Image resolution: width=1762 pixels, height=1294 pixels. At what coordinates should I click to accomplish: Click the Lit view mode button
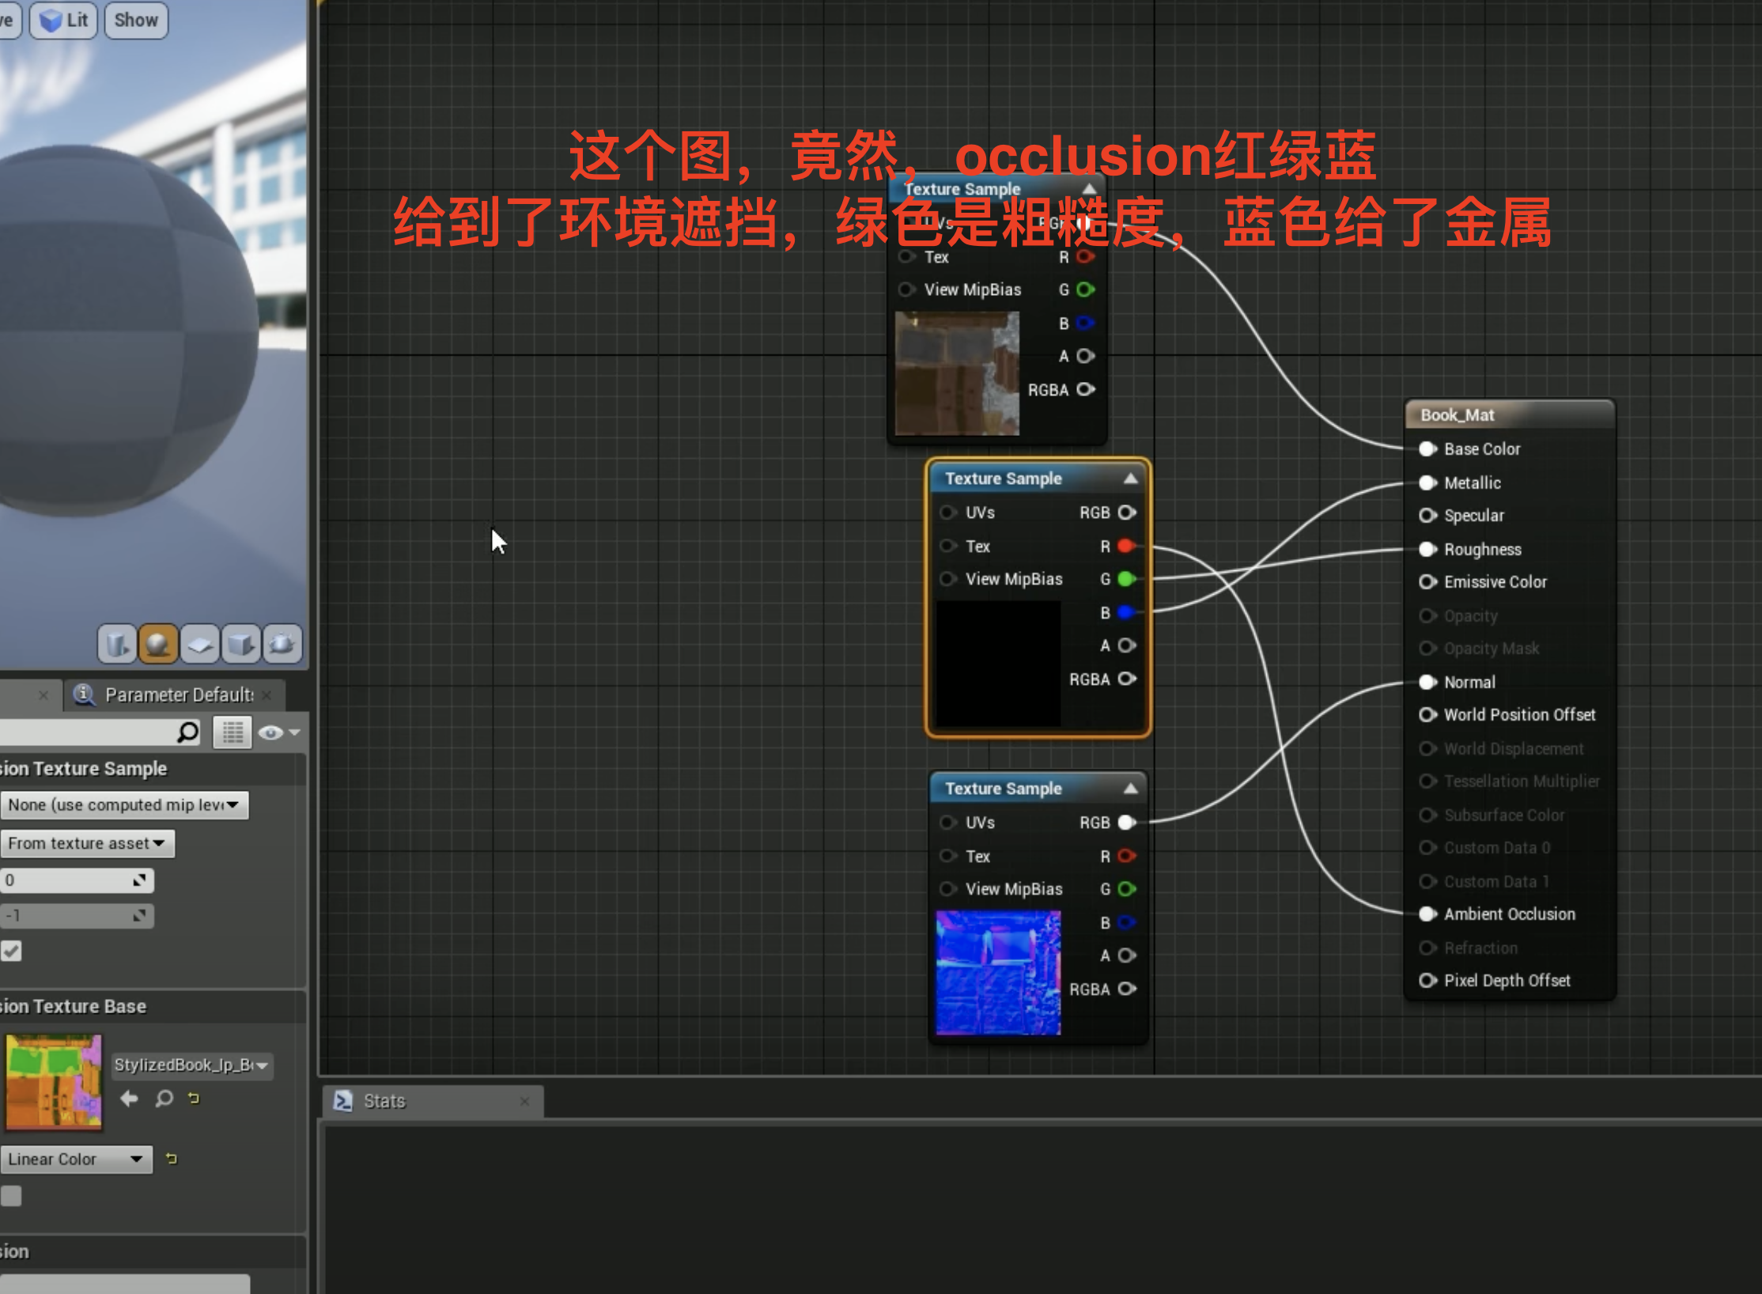(64, 21)
